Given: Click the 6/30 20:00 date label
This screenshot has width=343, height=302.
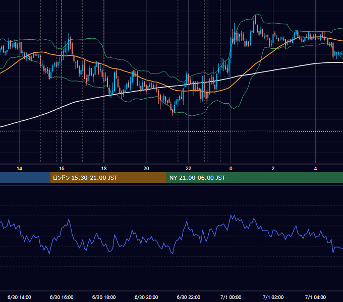Looking at the screenshot, I should pos(146,297).
